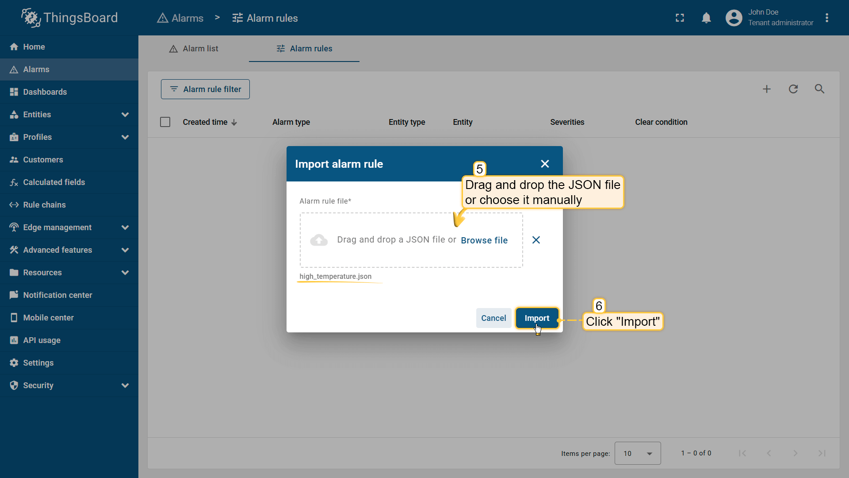Expand the Advanced features section

coord(125,250)
